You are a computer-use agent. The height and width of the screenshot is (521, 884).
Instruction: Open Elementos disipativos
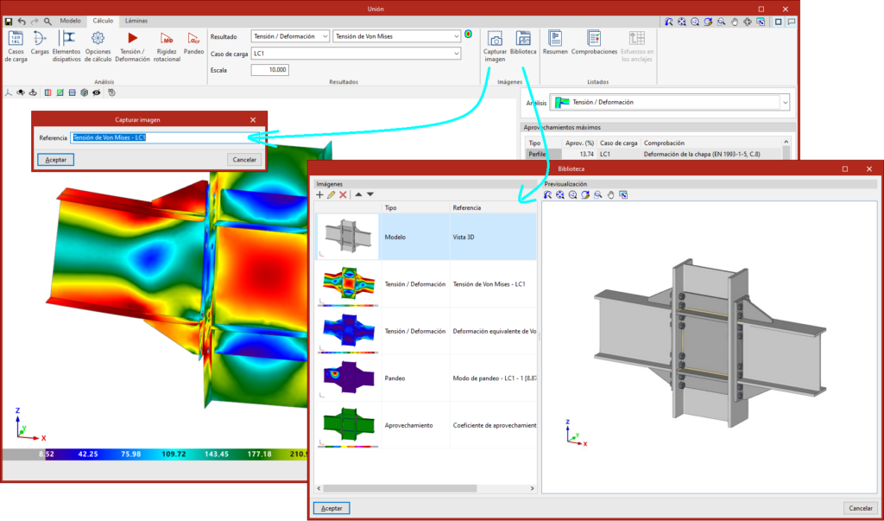coord(66,47)
